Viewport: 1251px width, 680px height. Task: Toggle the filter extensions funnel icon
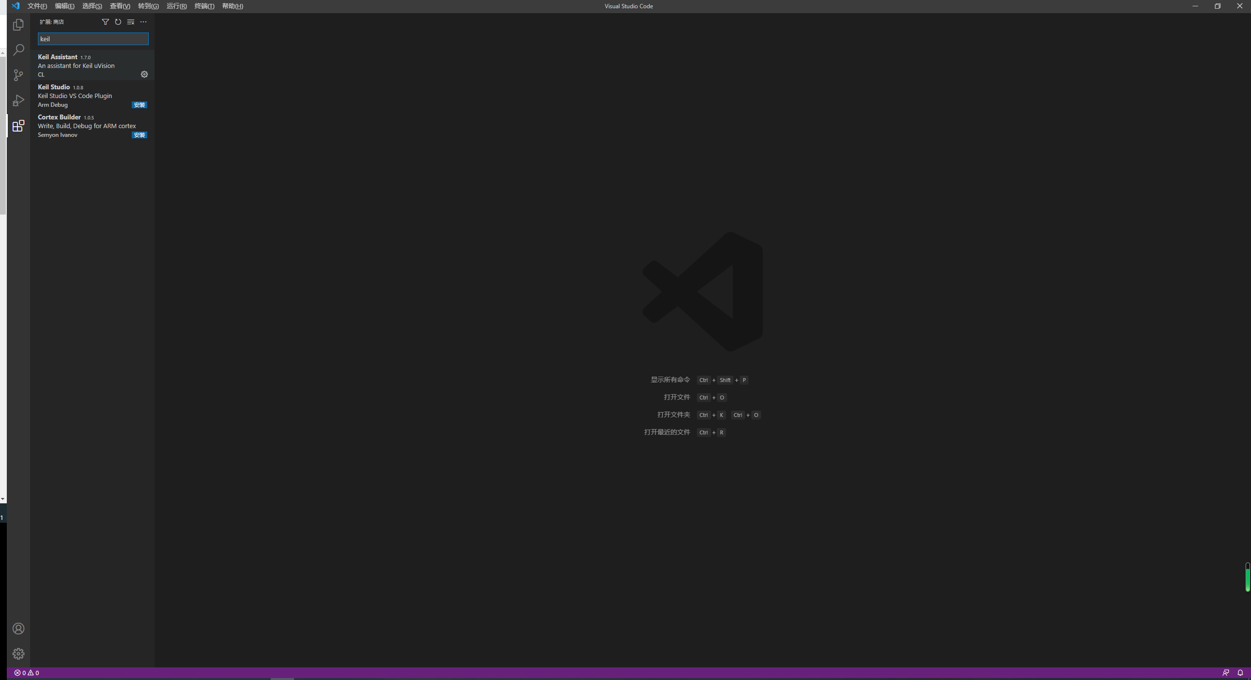point(105,22)
